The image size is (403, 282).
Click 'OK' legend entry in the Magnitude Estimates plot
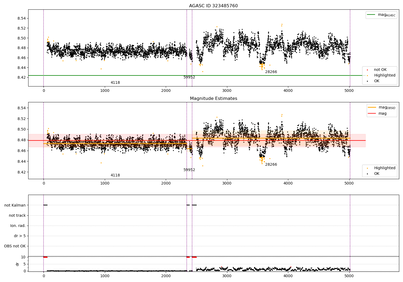377,174
